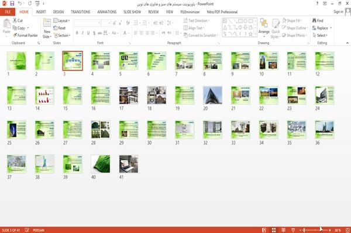The width and height of the screenshot is (351, 233).
Task: Switch to Normal view icon
Action: coord(264,230)
